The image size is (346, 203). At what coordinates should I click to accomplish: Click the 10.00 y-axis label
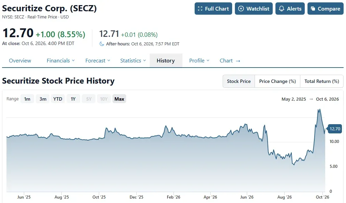334,142
